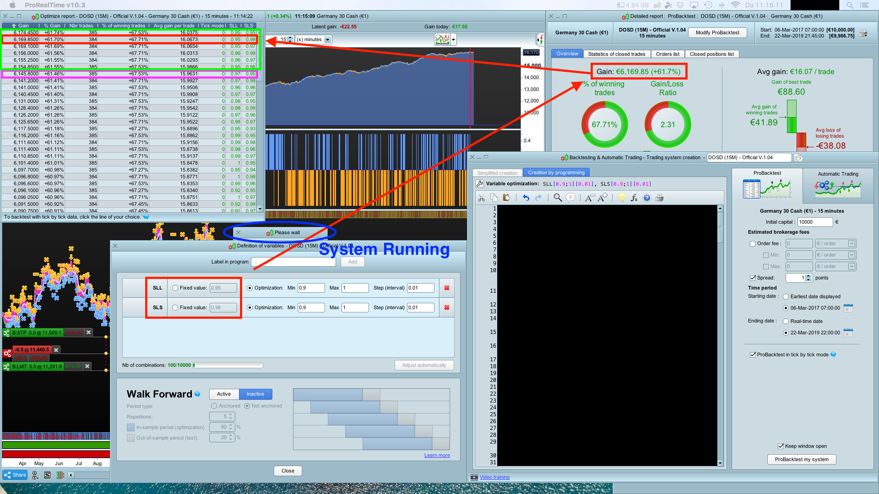
Task: Enable the Order fee checkbox
Action: pos(753,244)
